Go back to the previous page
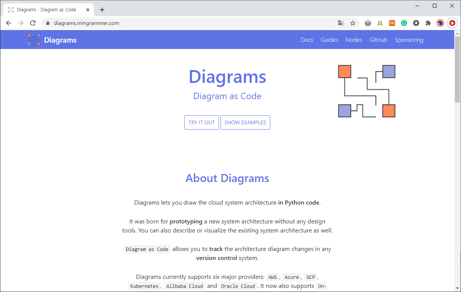Viewport: 461px width, 292px height. (9, 23)
